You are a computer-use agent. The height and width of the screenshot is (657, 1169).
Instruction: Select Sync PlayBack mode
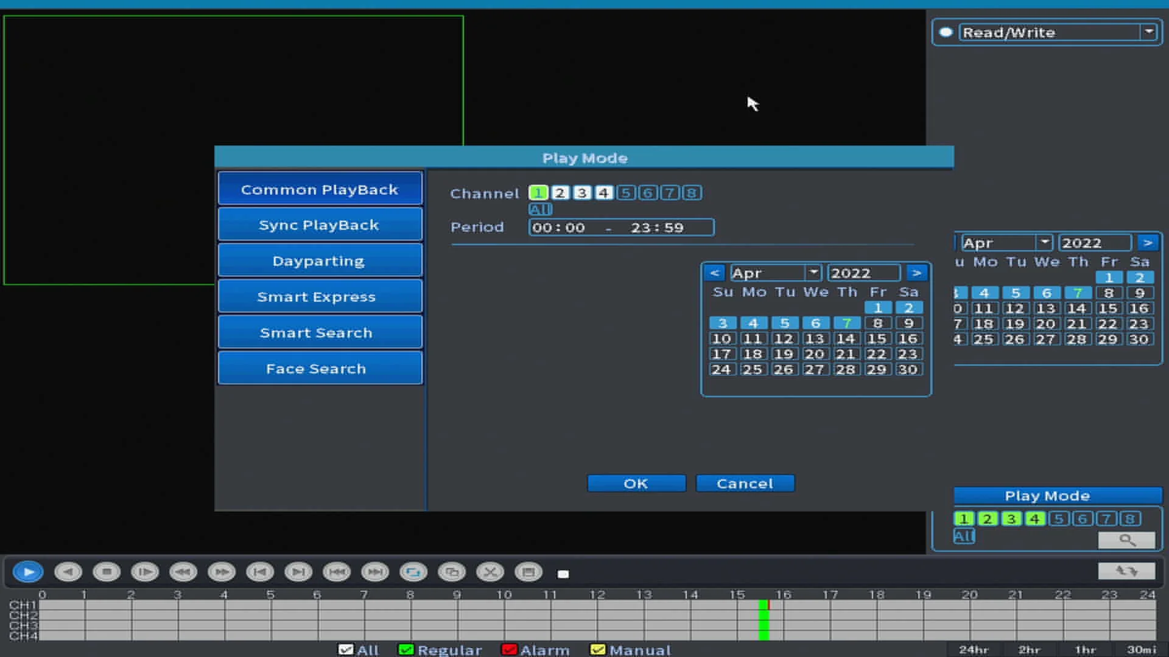320,225
